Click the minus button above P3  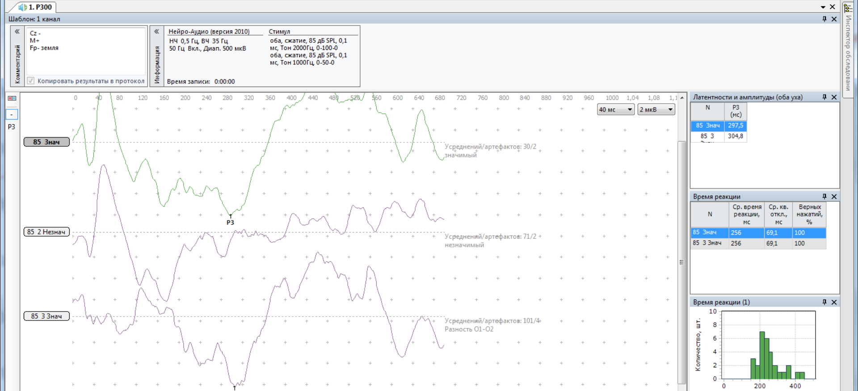12,115
